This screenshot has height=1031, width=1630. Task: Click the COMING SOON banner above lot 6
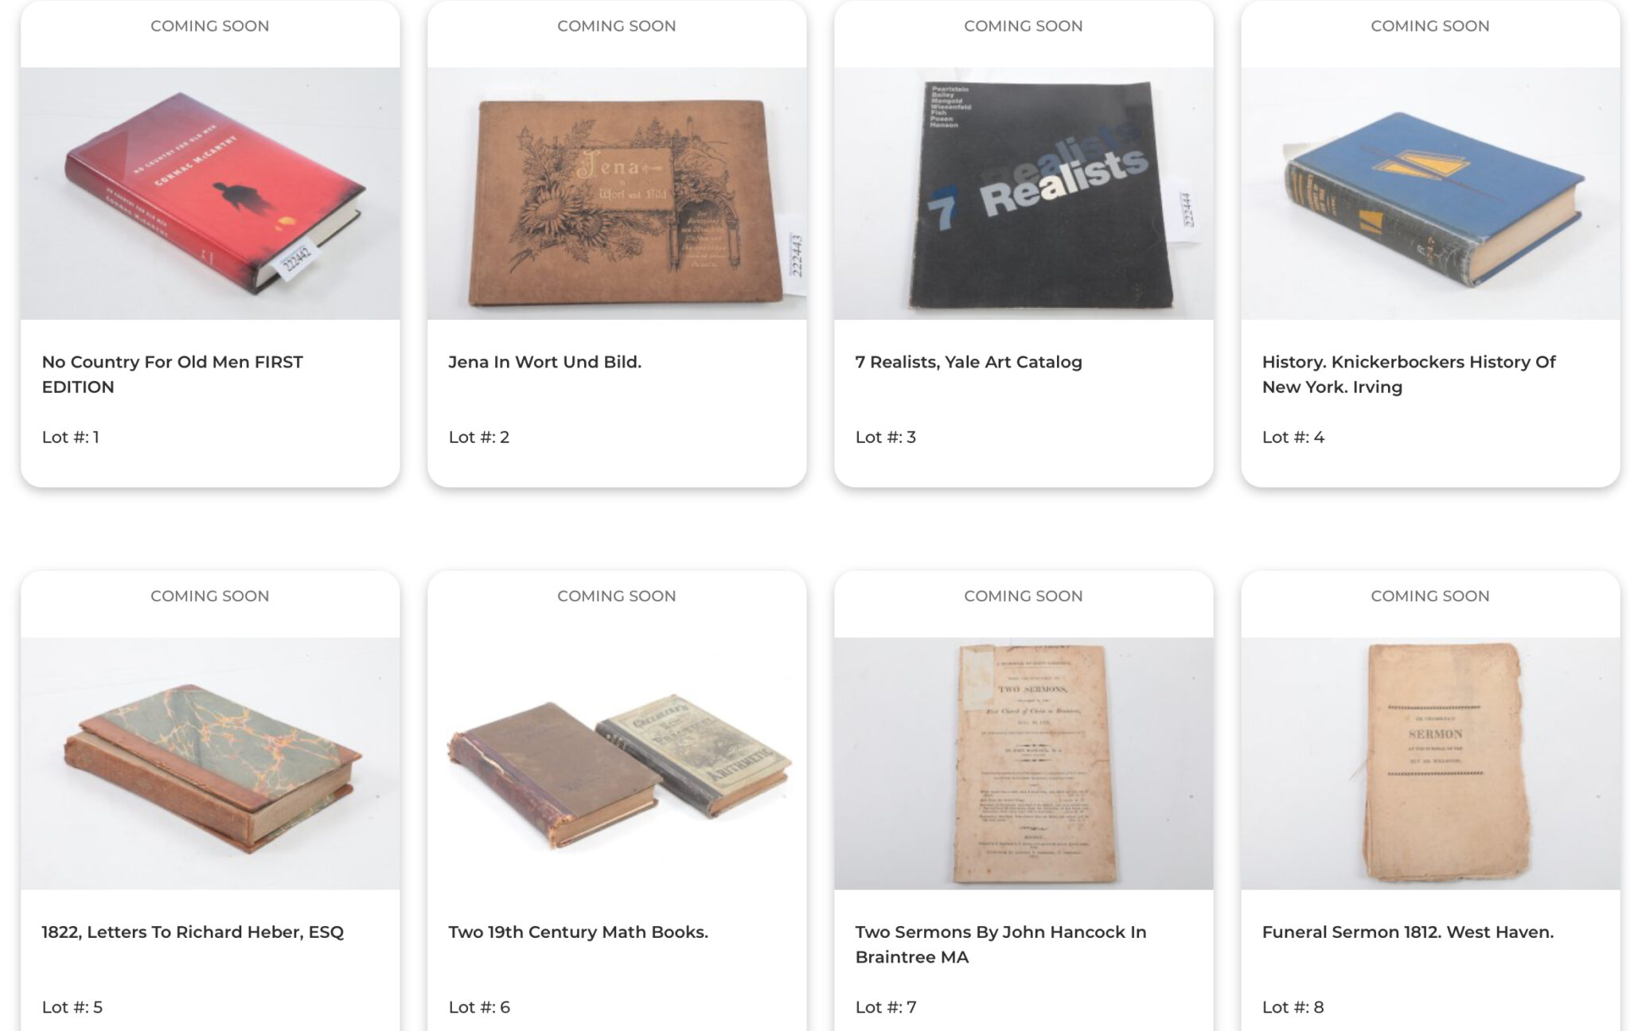(617, 596)
